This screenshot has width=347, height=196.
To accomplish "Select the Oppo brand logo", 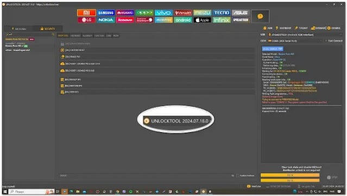I will pyautogui.click(x=144, y=13).
